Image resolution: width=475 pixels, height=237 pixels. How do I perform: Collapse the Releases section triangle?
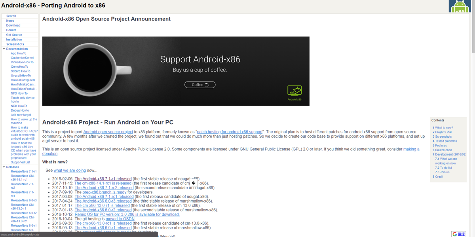coord(4,167)
